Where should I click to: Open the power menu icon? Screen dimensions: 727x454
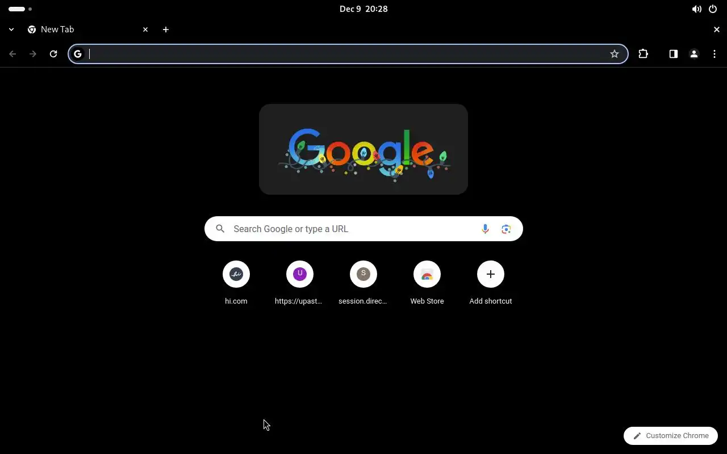(x=713, y=9)
